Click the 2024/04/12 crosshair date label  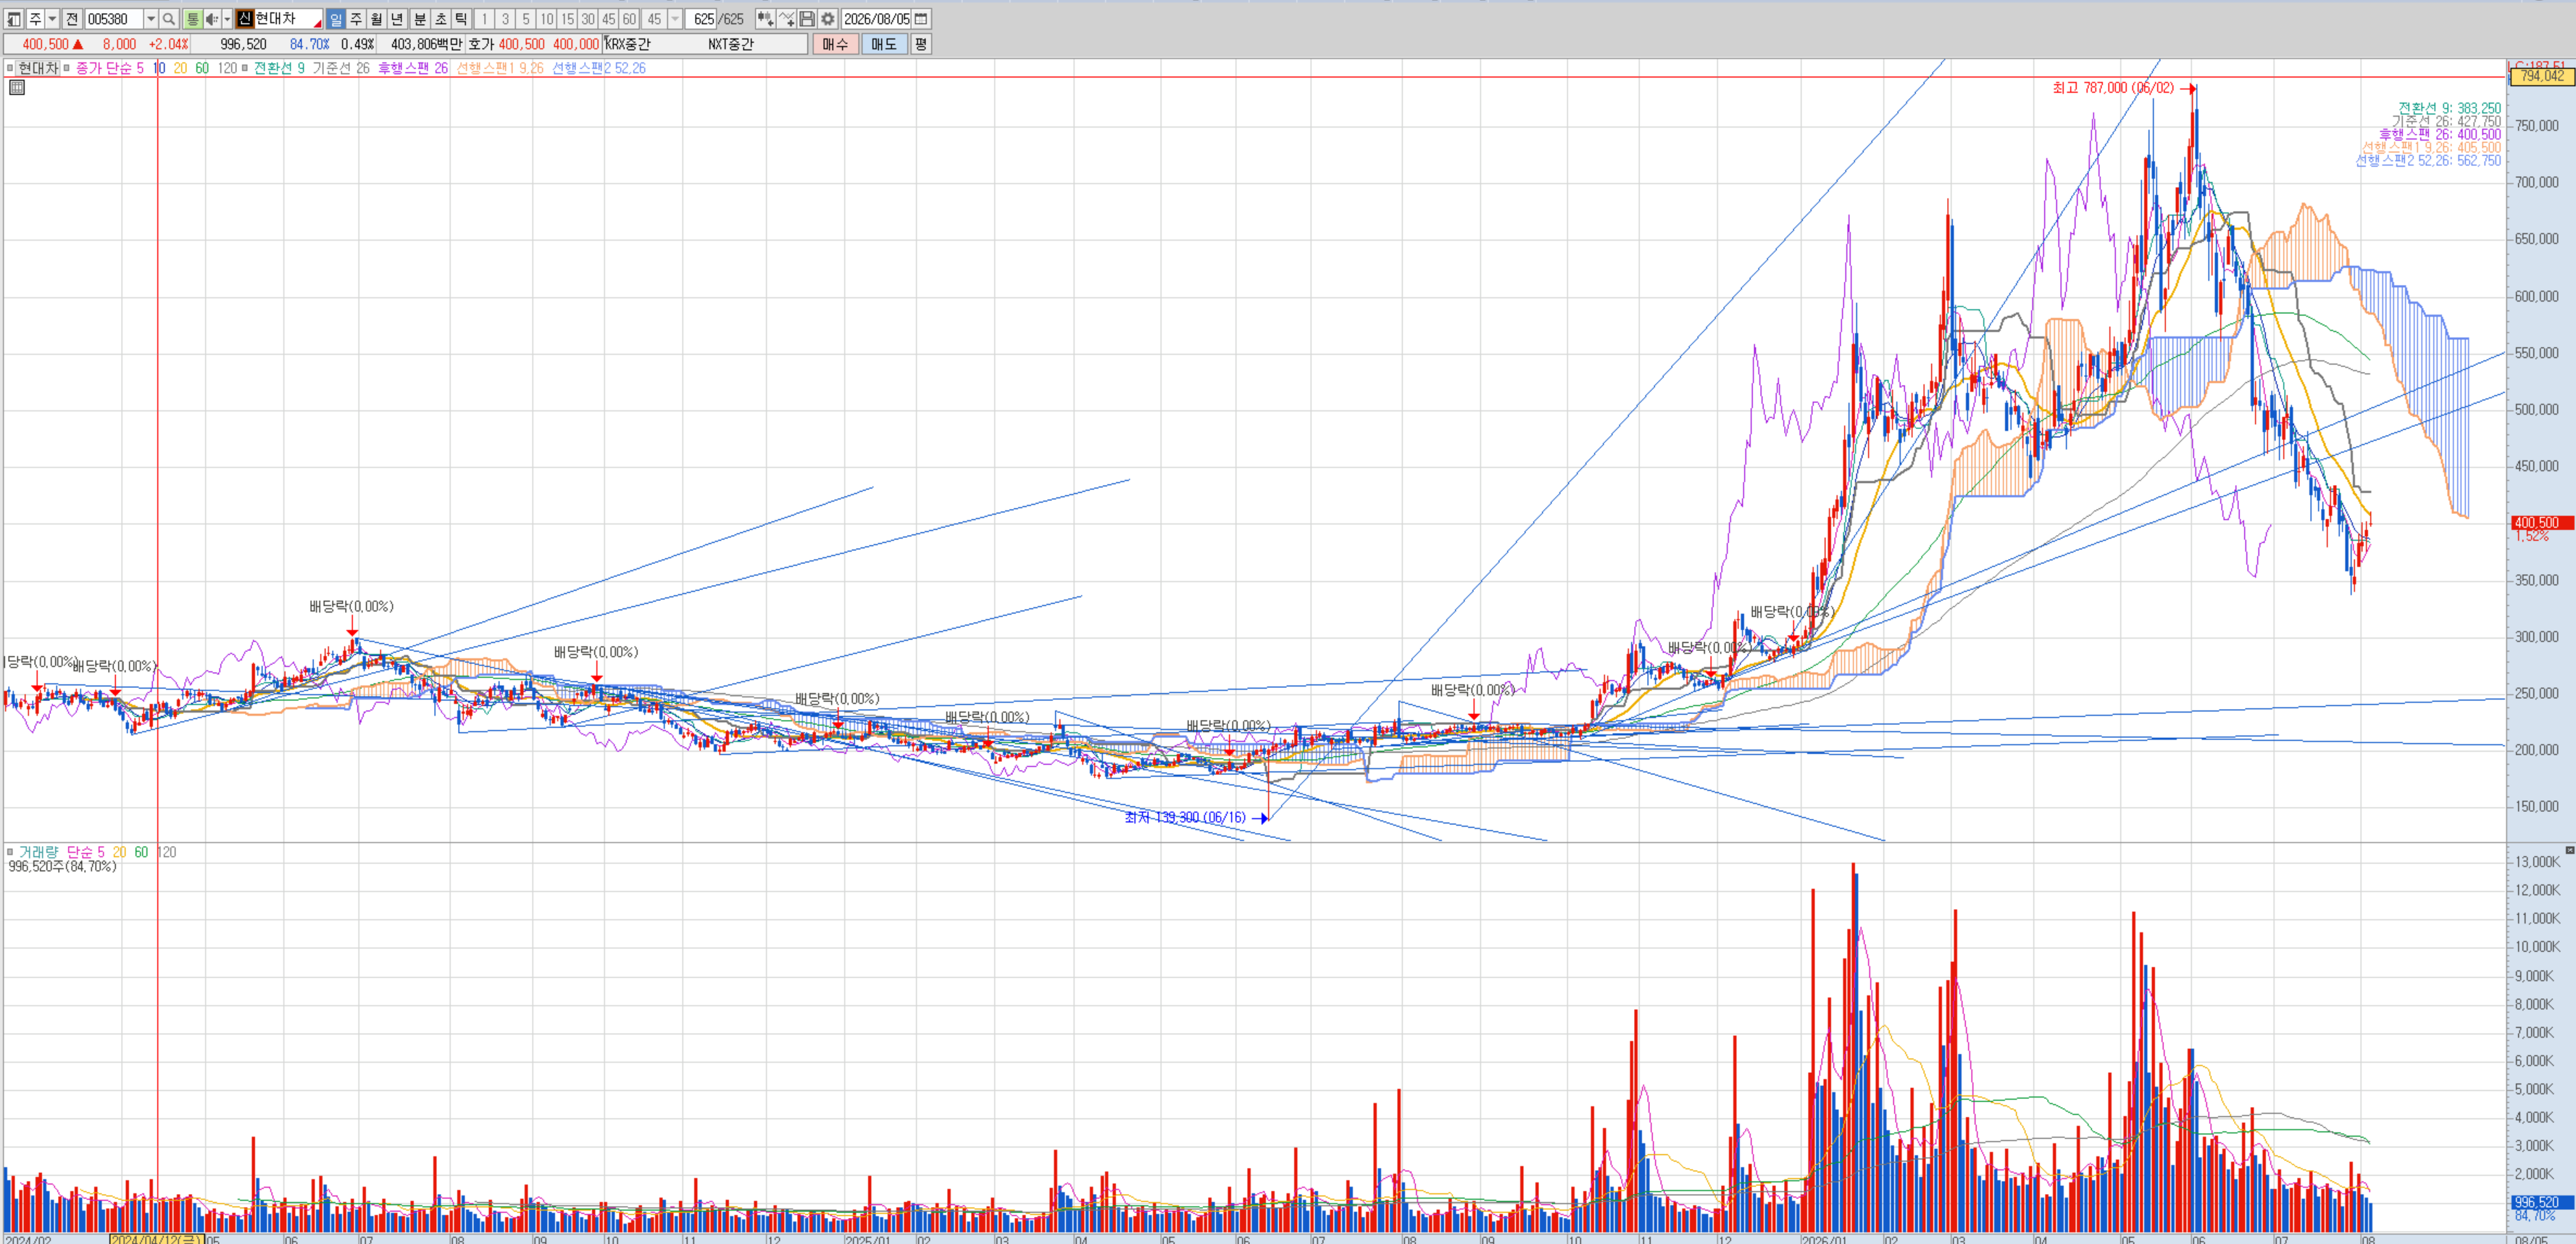pyautogui.click(x=156, y=1239)
